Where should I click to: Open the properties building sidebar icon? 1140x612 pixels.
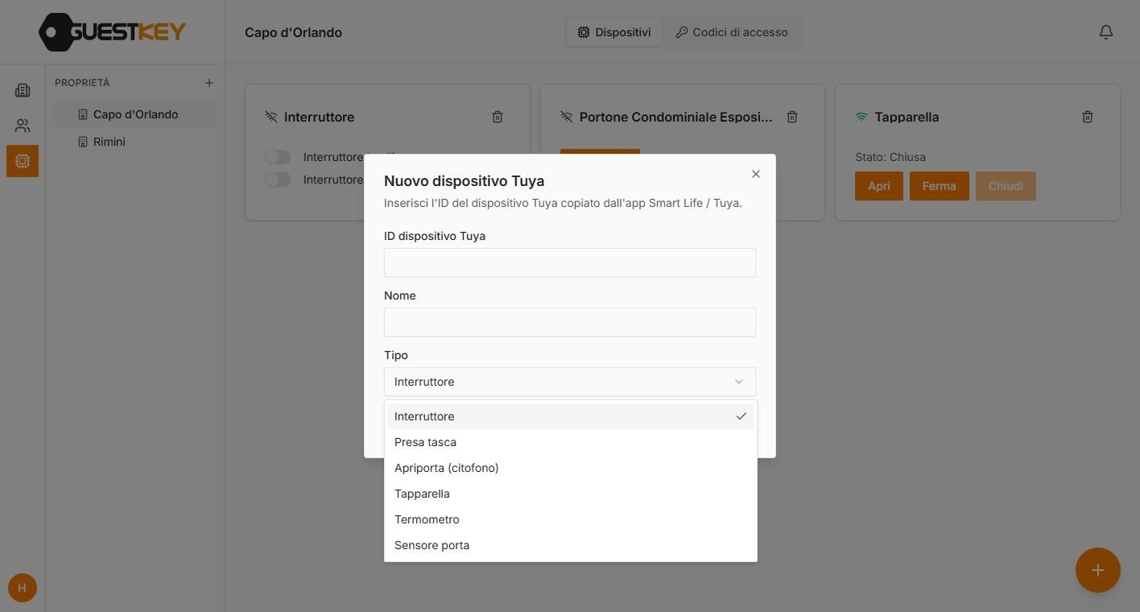coord(23,90)
